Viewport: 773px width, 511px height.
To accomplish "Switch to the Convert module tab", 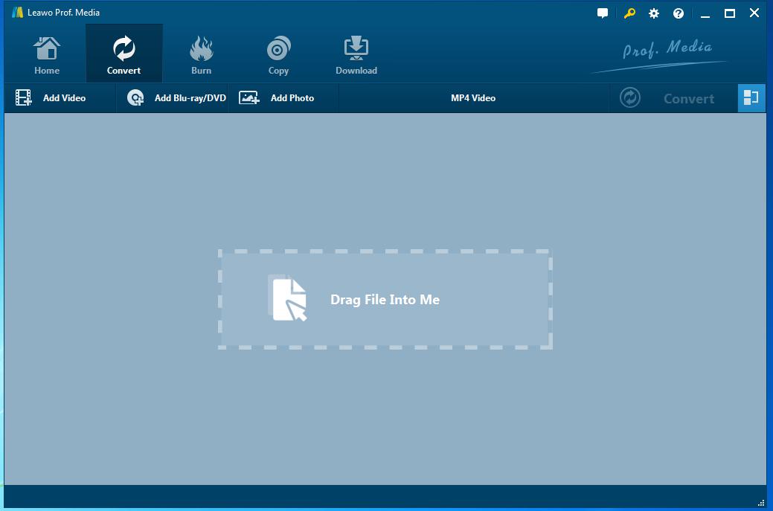I will tap(124, 54).
